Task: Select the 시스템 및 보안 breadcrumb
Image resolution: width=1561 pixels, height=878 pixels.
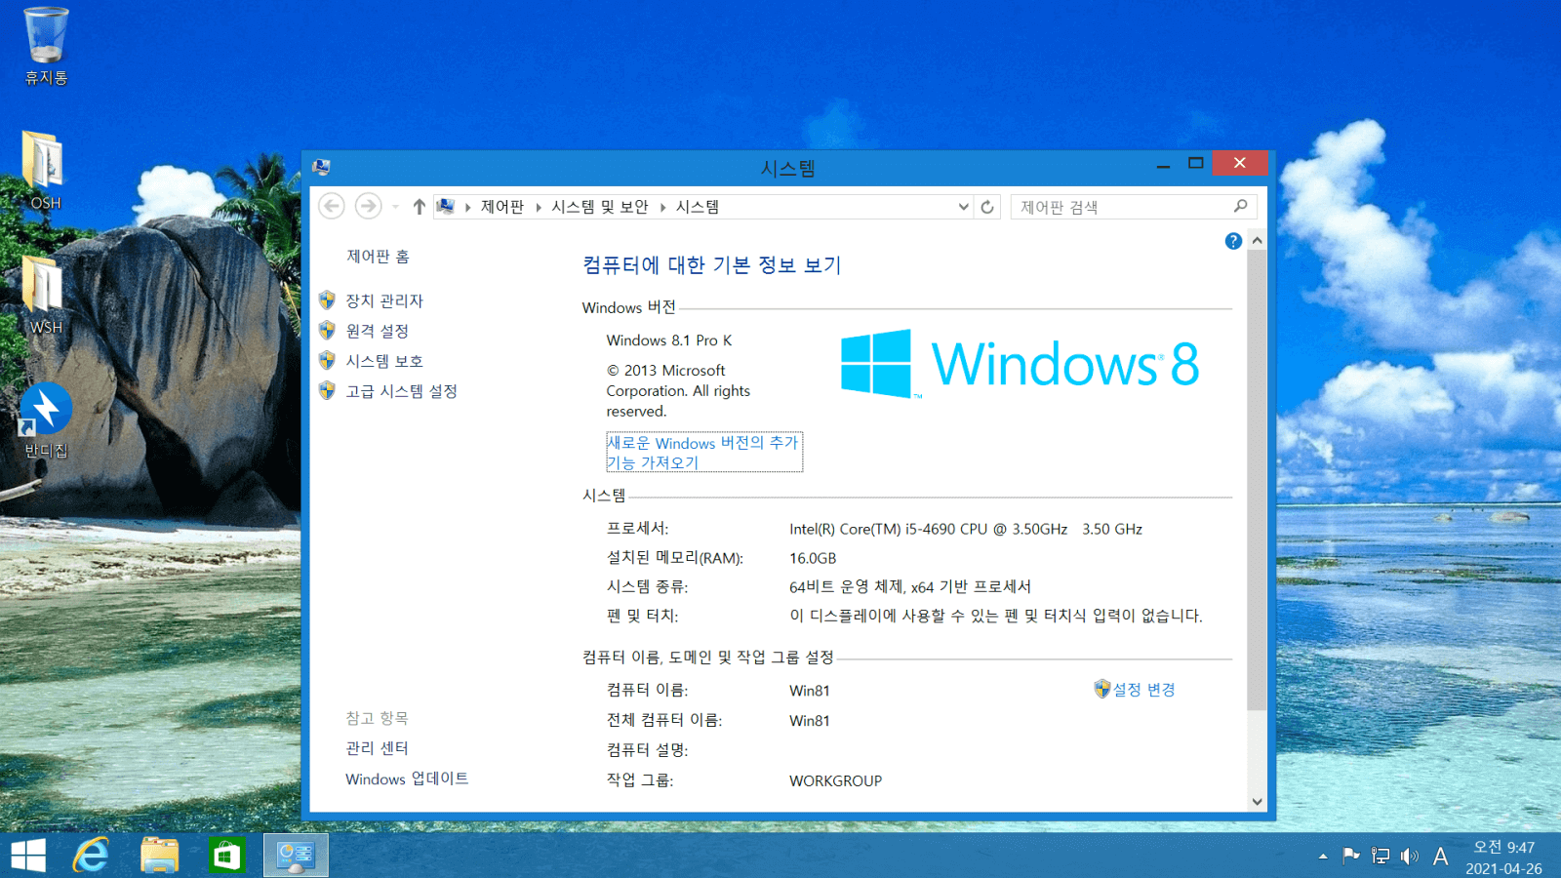Action: (600, 207)
